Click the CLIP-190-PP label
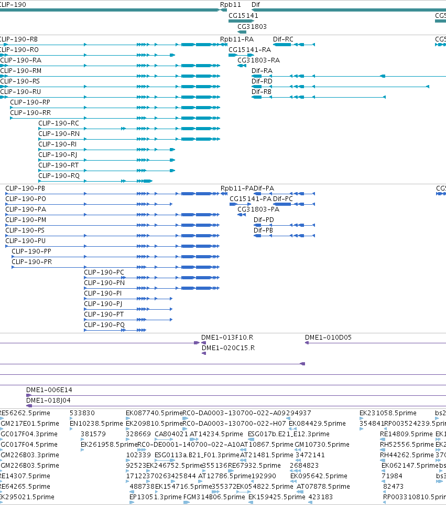Screen dimensions: 446x505 31,251
